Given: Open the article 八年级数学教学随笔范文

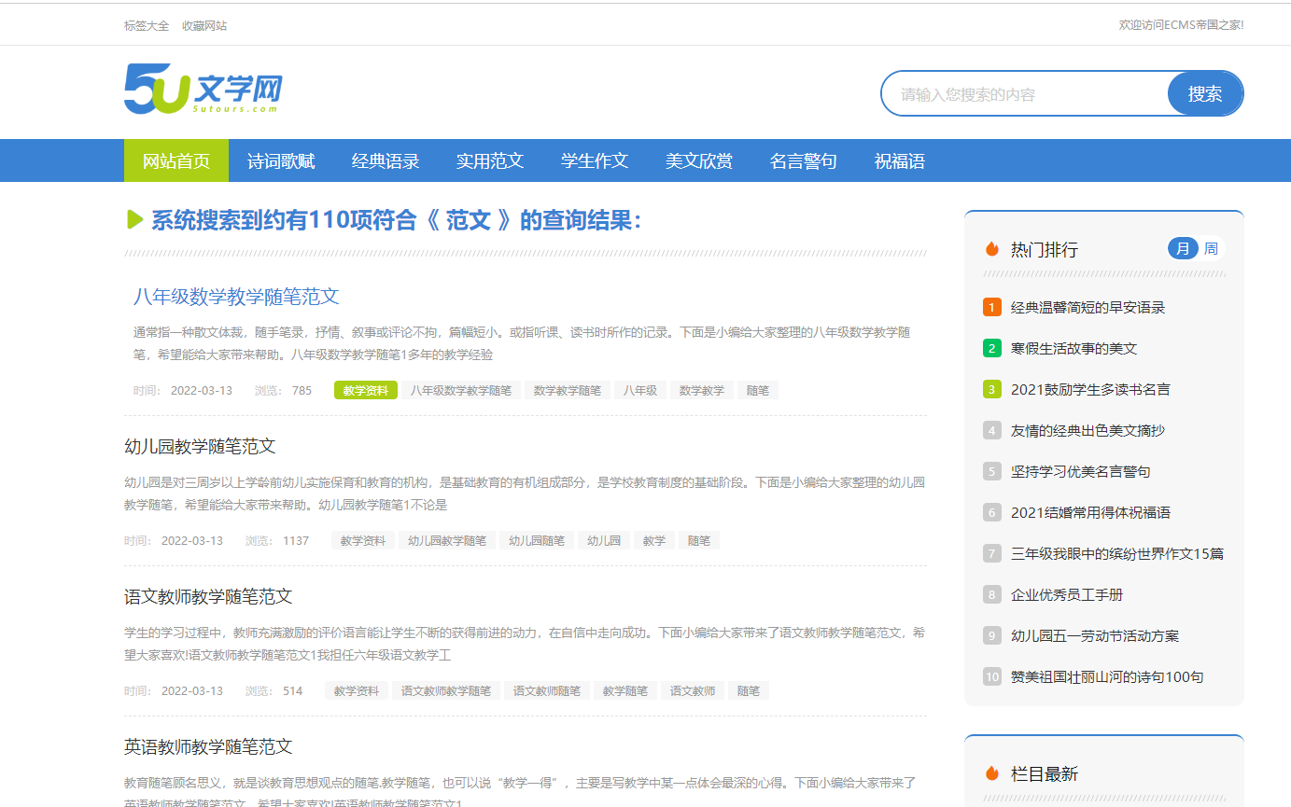Looking at the screenshot, I should [237, 297].
